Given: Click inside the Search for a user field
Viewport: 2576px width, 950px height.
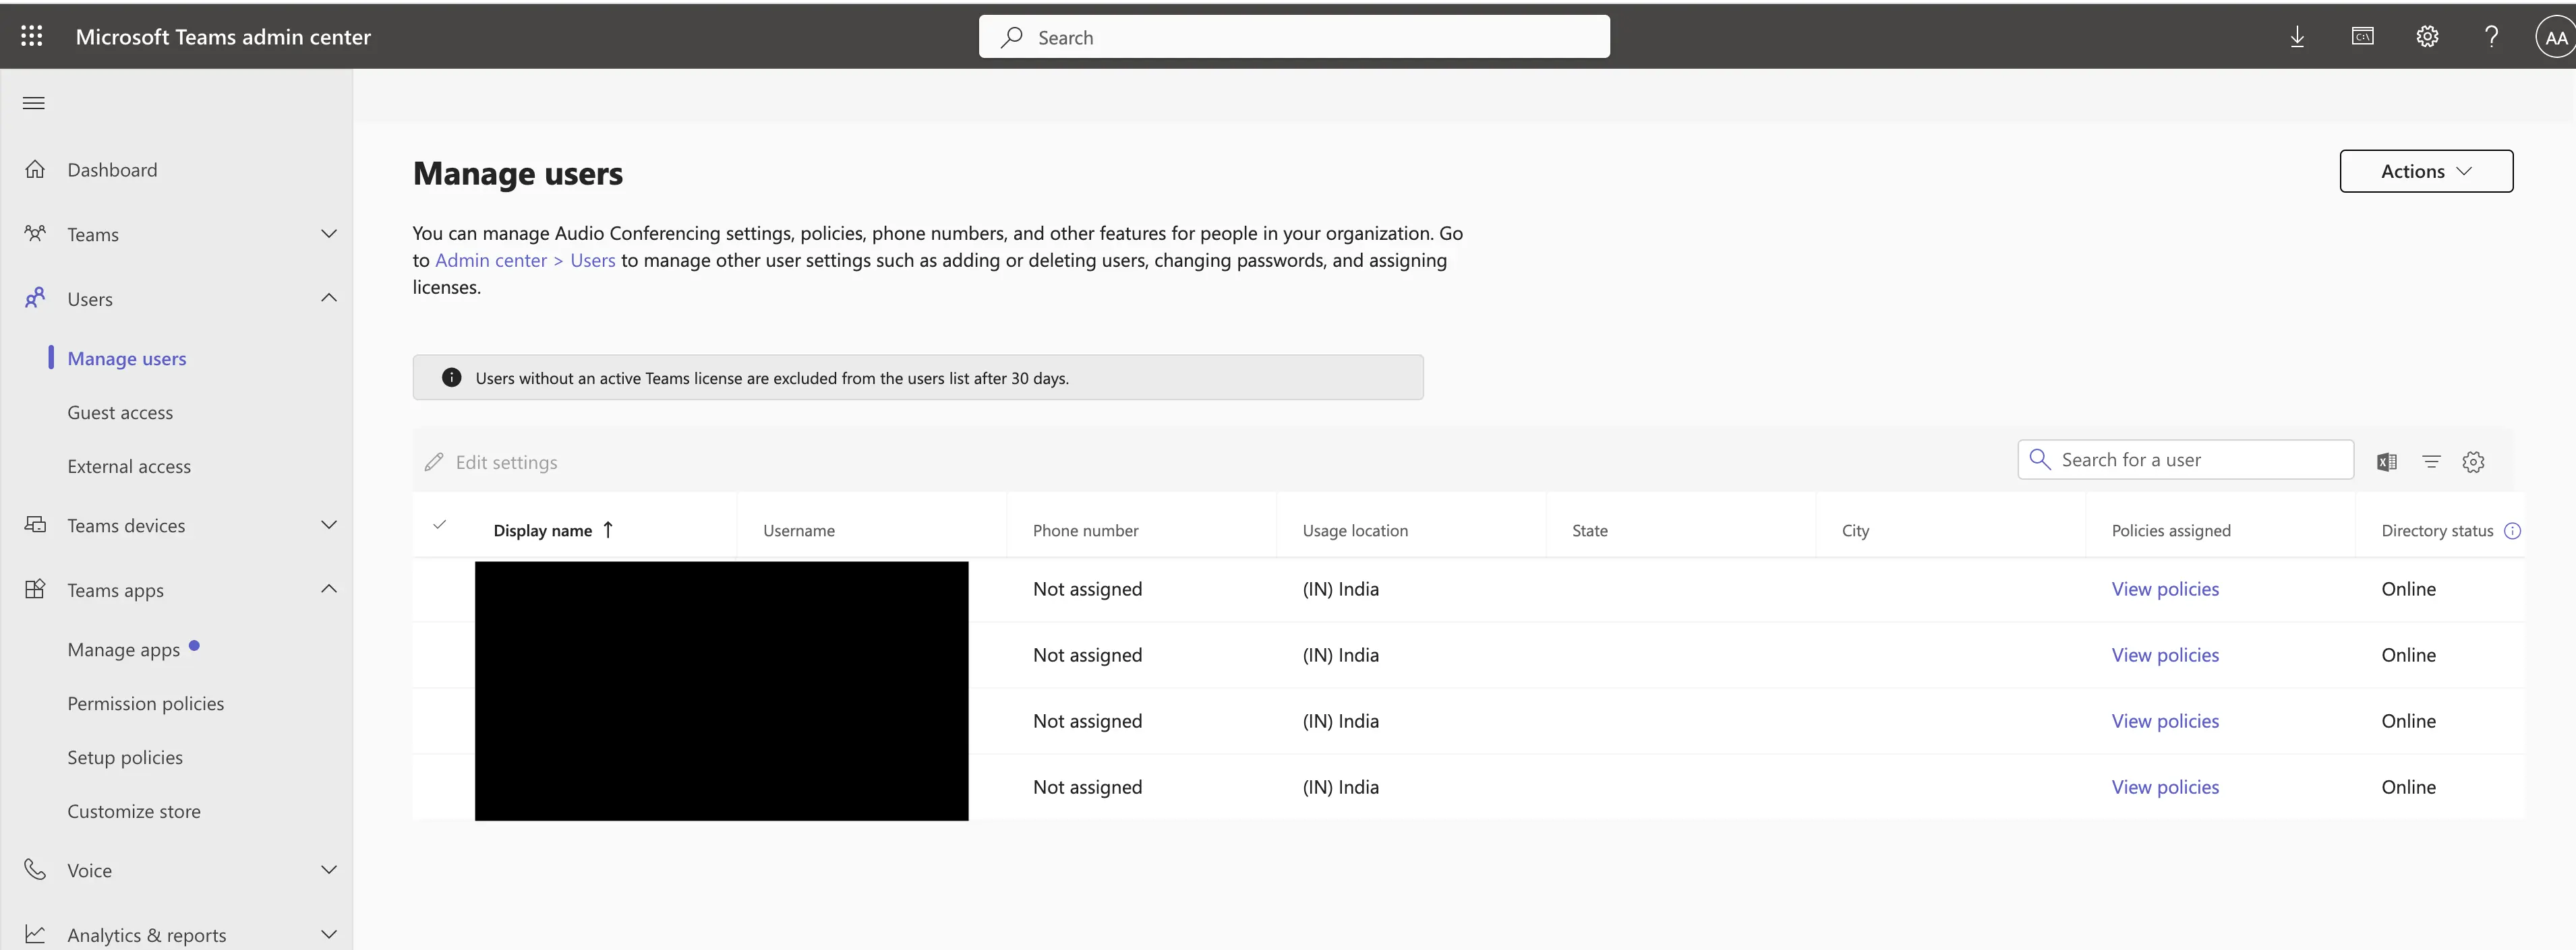Looking at the screenshot, I should (2185, 460).
